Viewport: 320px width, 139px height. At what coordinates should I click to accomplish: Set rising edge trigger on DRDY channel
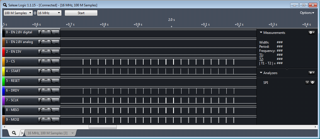coord(41,90)
